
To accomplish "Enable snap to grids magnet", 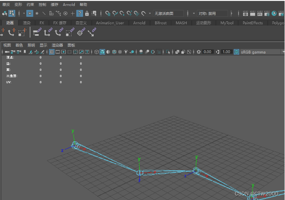I will tap(108, 14).
